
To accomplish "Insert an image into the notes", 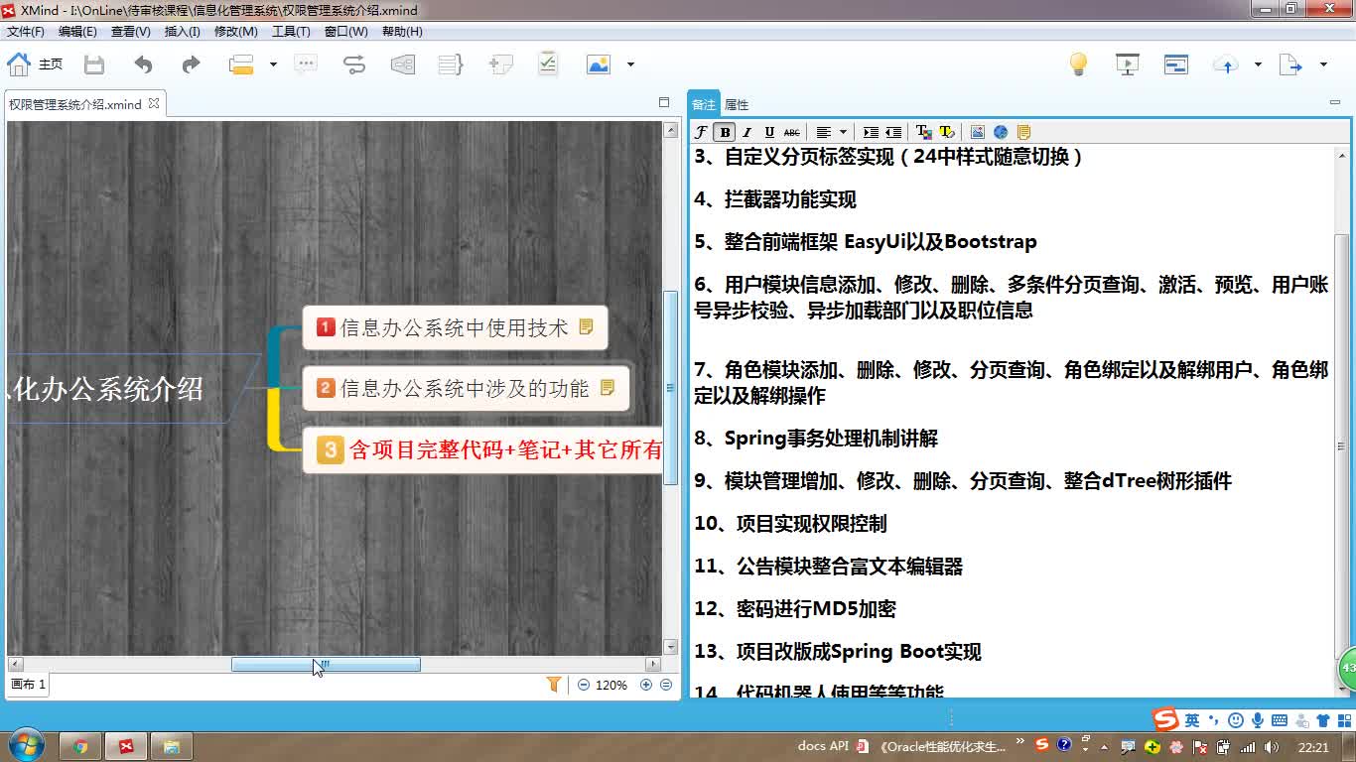I will [978, 132].
